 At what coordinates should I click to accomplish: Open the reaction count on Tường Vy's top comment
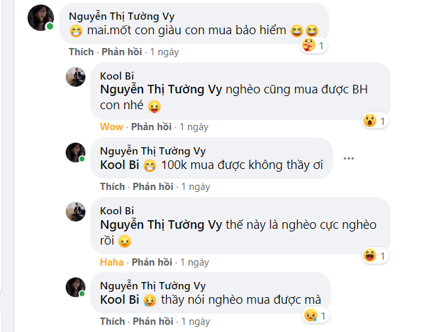(315, 45)
